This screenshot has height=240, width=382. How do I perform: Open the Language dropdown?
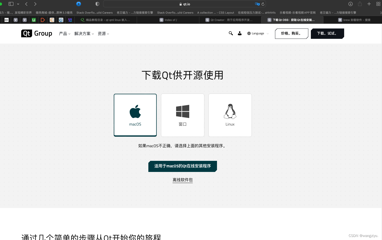(258, 33)
